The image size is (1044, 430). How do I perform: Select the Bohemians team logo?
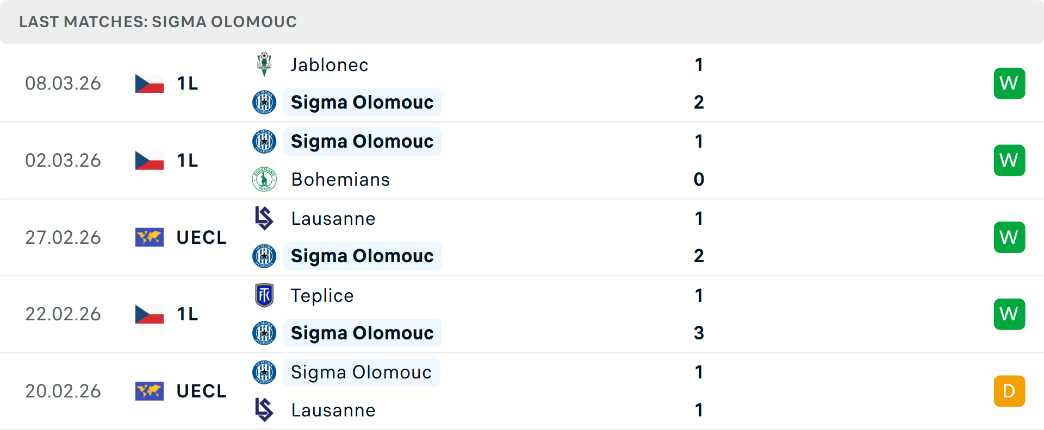pos(264,179)
